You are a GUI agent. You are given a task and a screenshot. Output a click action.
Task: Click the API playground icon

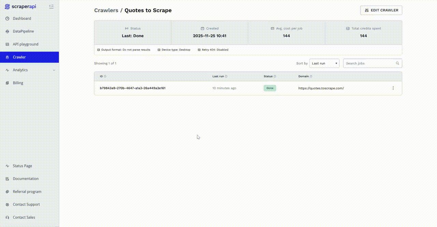[x=8, y=44]
